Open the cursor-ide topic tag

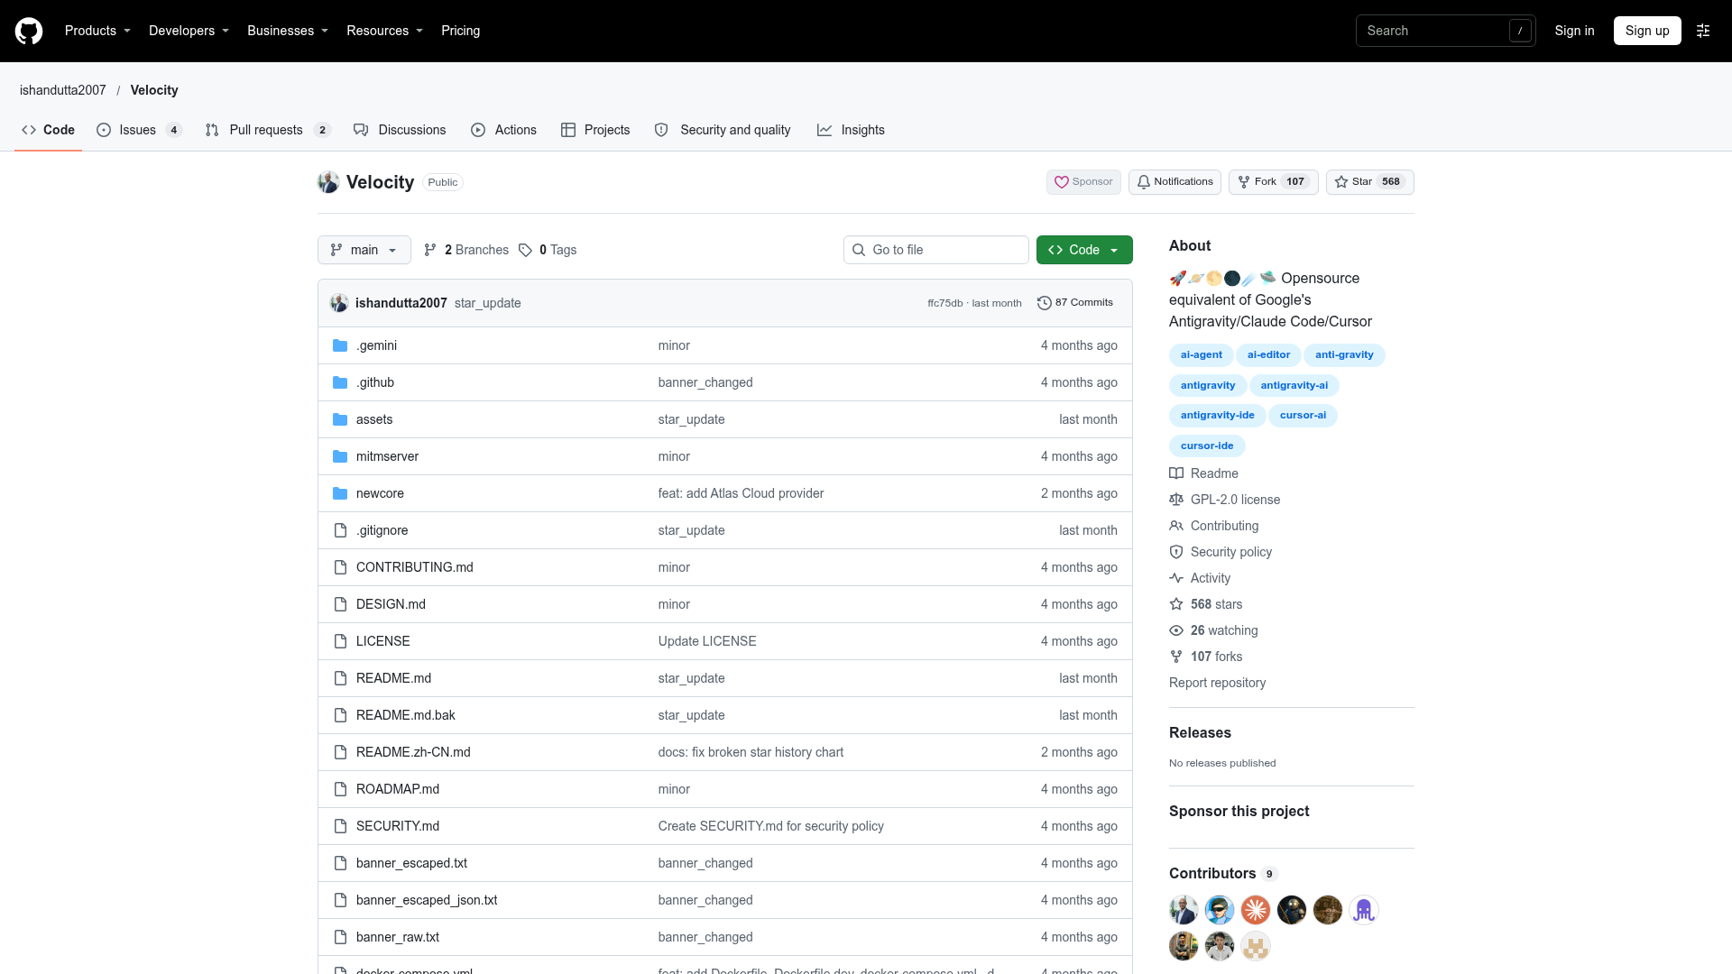1207,446
